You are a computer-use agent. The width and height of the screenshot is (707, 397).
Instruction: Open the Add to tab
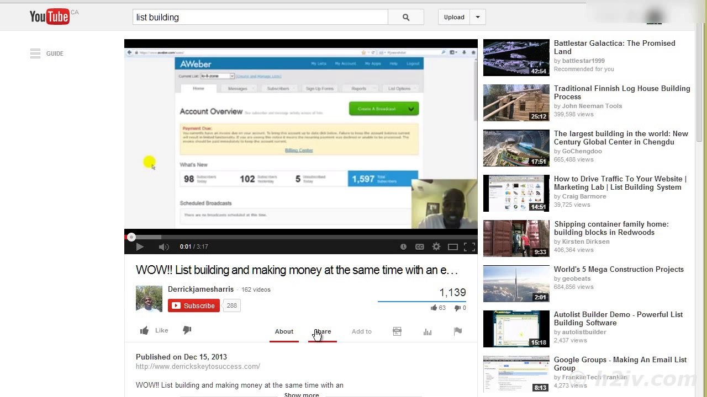pos(362,331)
